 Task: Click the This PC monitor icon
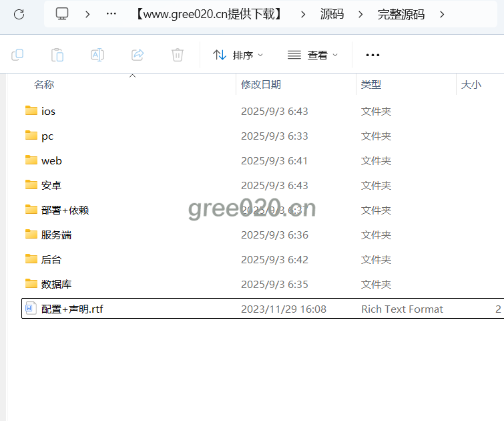(62, 14)
